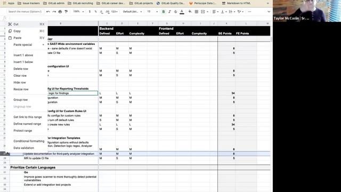341x192 pixels.
Task: Select Define named range
Action: coord(26,124)
